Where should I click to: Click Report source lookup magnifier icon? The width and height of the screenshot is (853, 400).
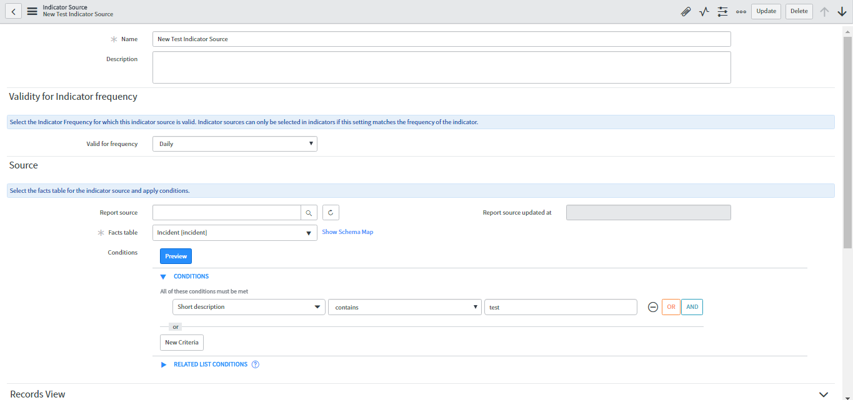tap(309, 213)
